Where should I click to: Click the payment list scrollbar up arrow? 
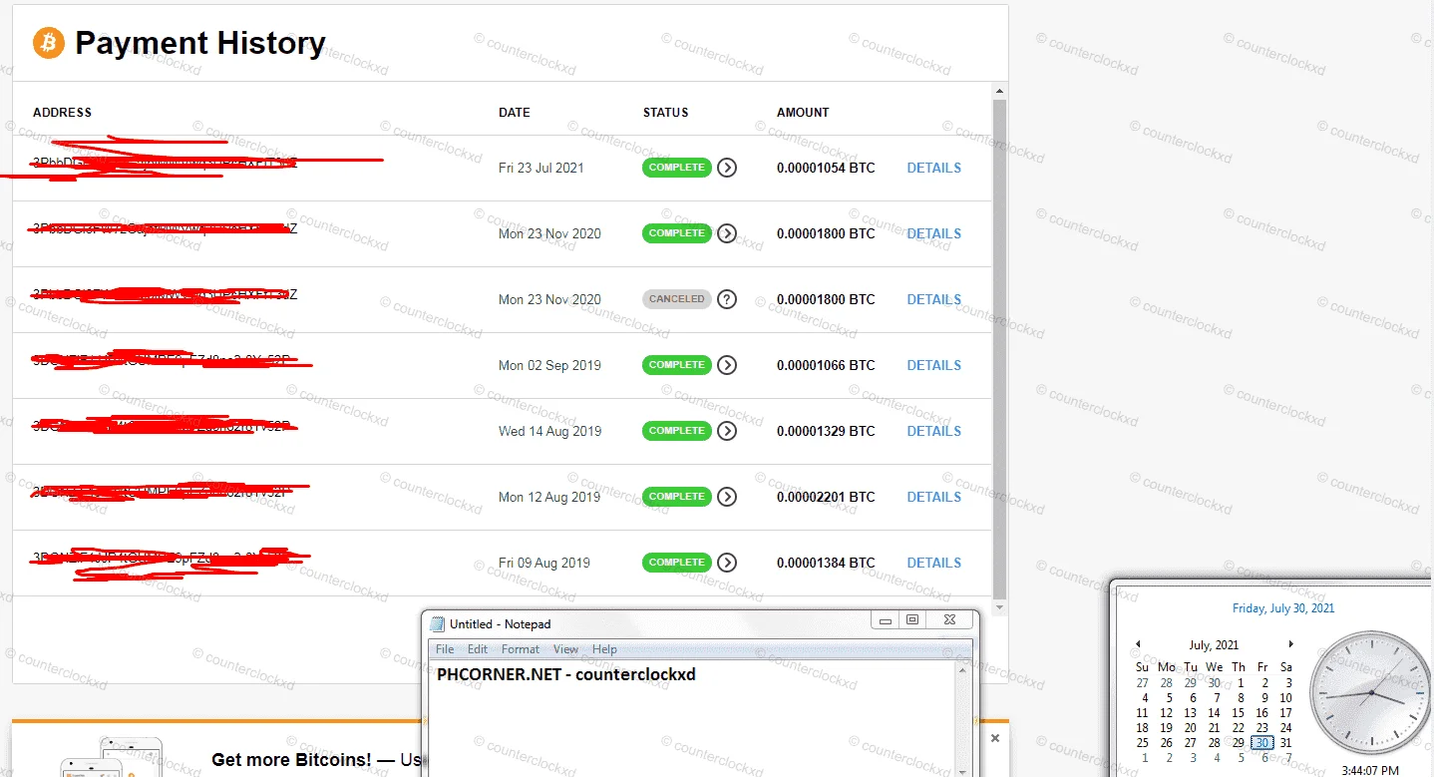point(1000,92)
